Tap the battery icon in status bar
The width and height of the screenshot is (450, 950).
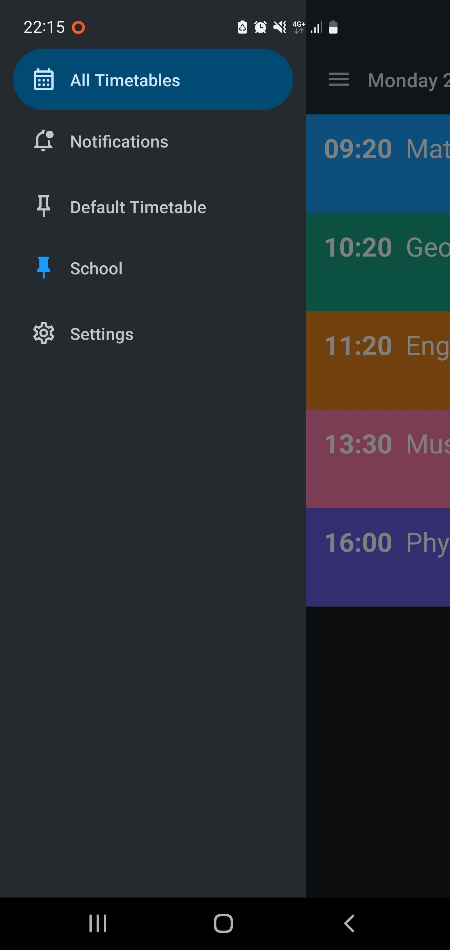pos(333,27)
